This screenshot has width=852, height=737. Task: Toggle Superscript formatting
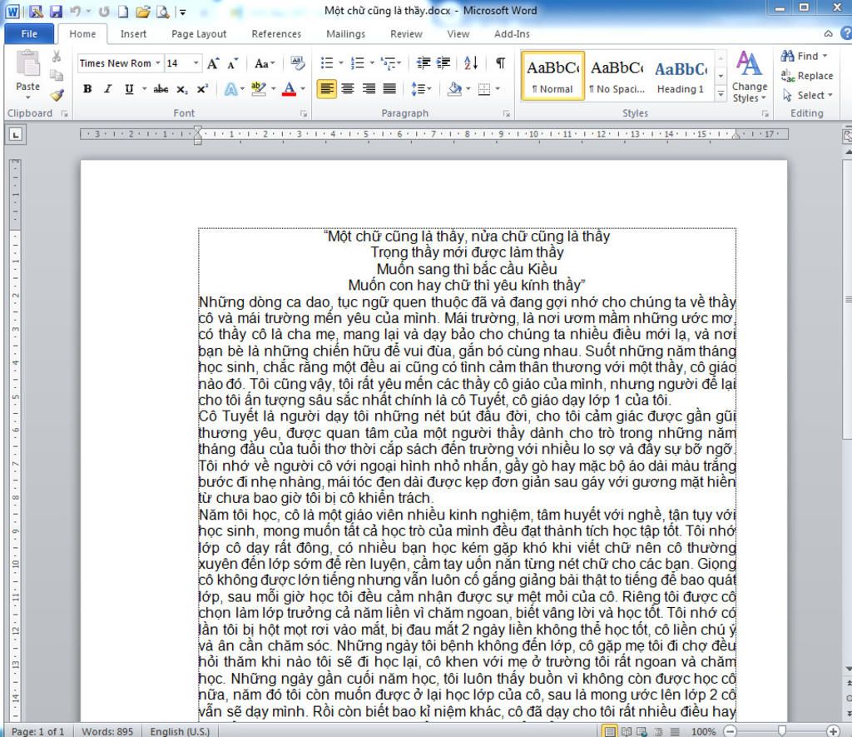pos(202,88)
